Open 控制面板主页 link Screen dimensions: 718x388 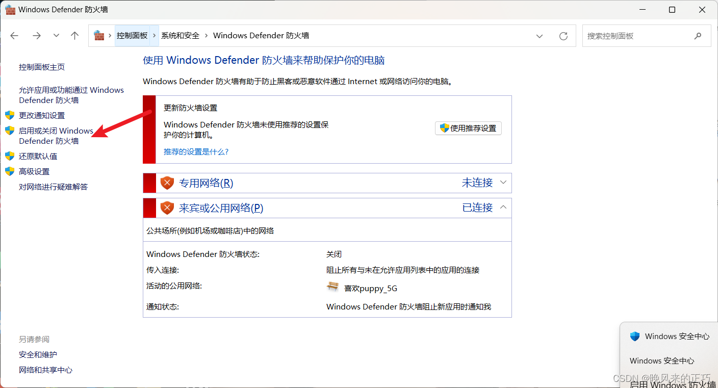[42, 67]
